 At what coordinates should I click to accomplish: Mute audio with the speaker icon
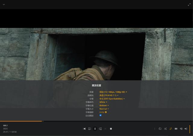(x=186, y=129)
